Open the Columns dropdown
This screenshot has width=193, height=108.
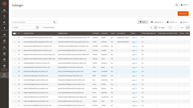click(172, 22)
